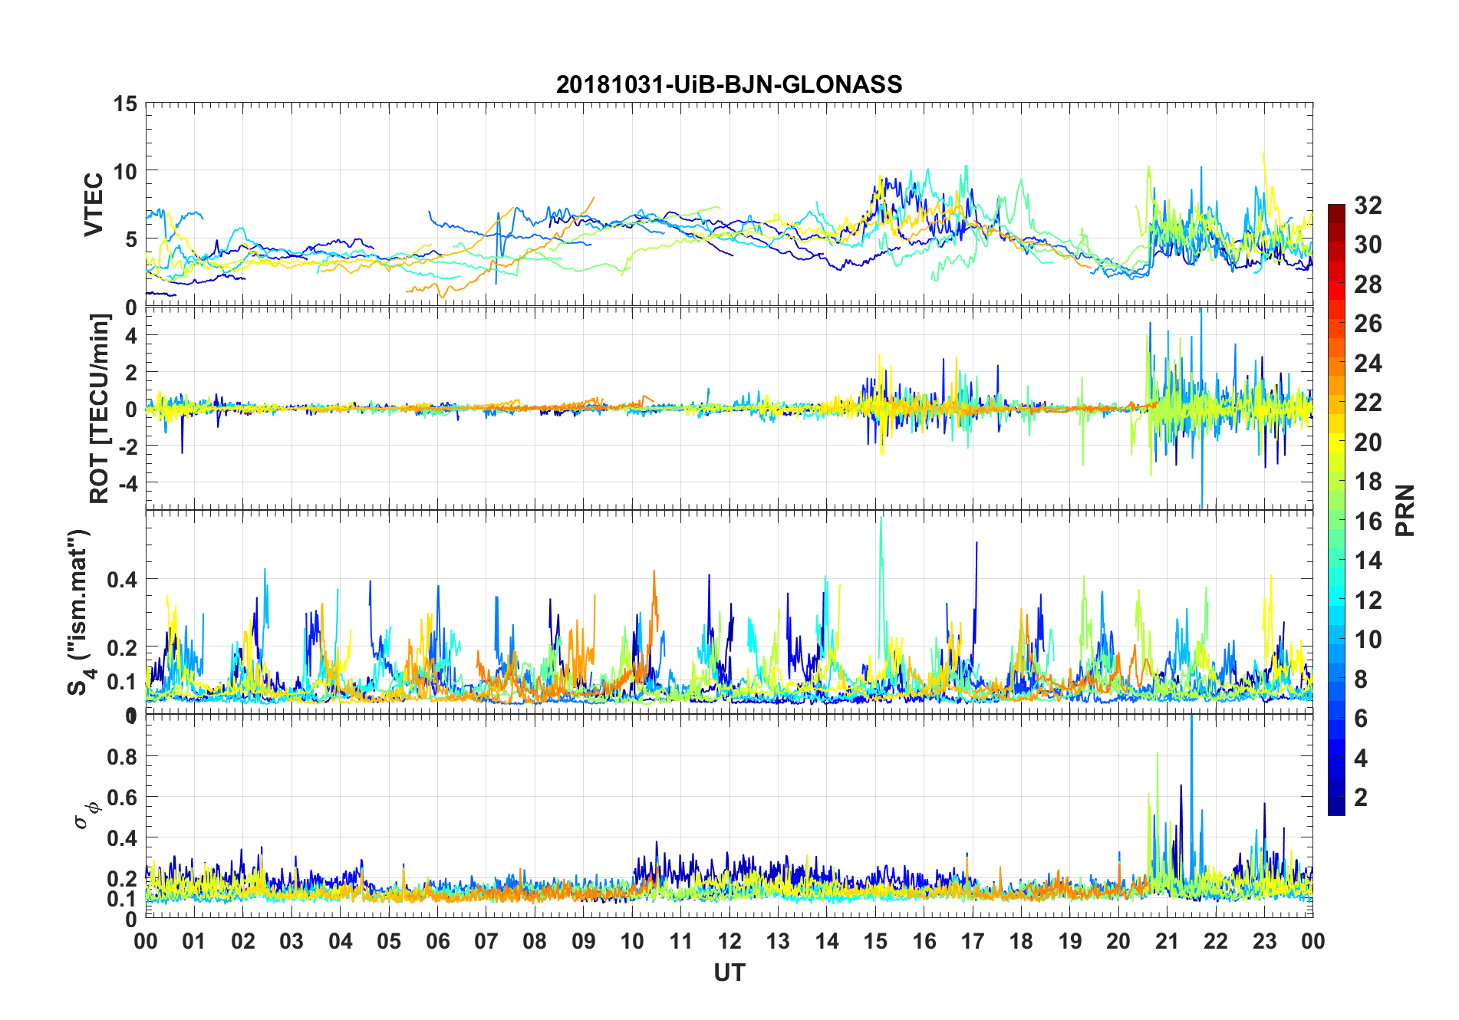
Task: Click the "15" tick on the VTEC axis
Action: coord(126,104)
